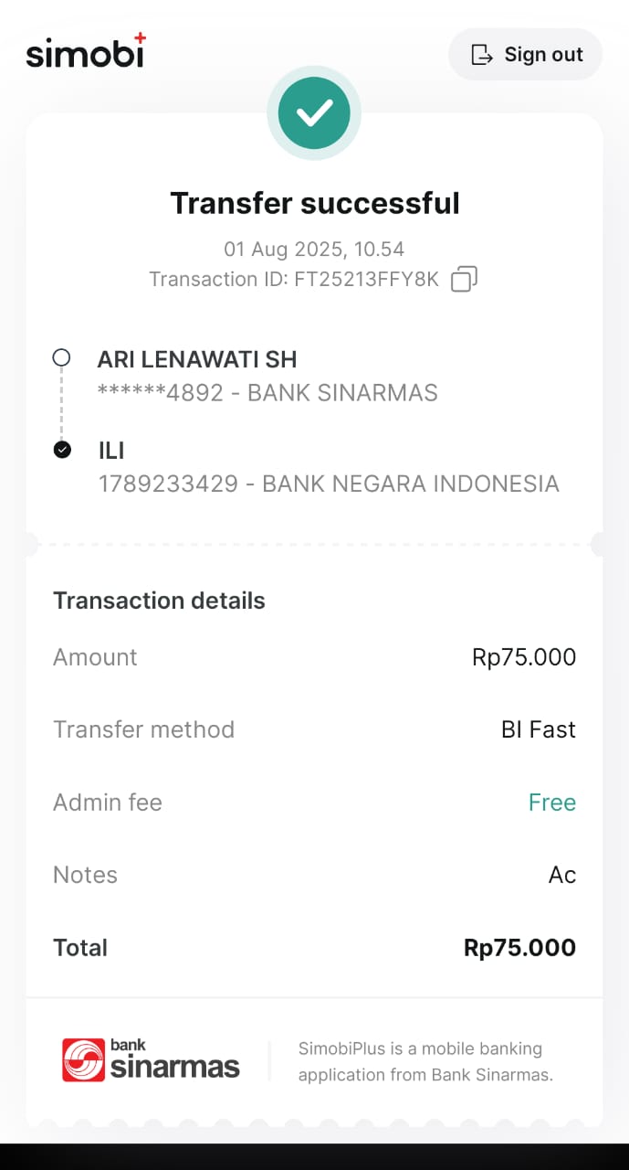Click the green Free admin fee text
This screenshot has height=1170, width=629.
(x=552, y=803)
